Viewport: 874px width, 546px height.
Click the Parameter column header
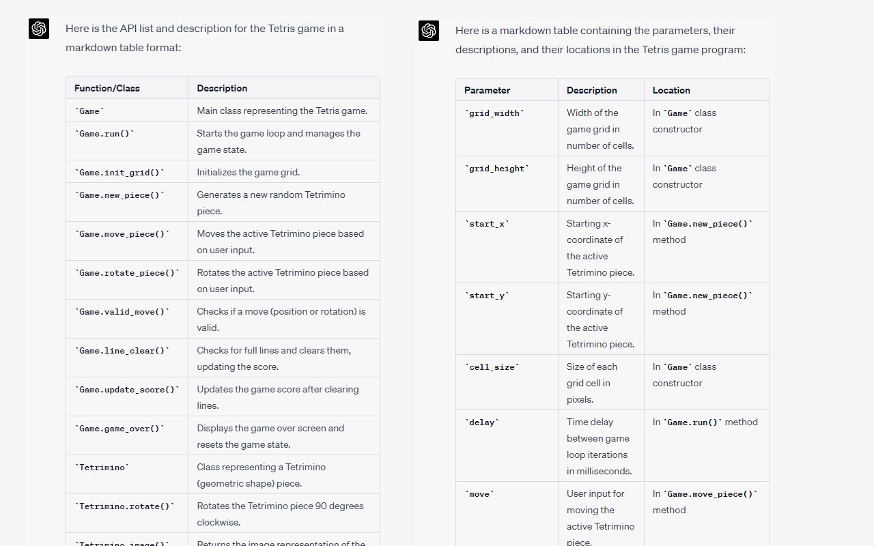[x=487, y=90]
